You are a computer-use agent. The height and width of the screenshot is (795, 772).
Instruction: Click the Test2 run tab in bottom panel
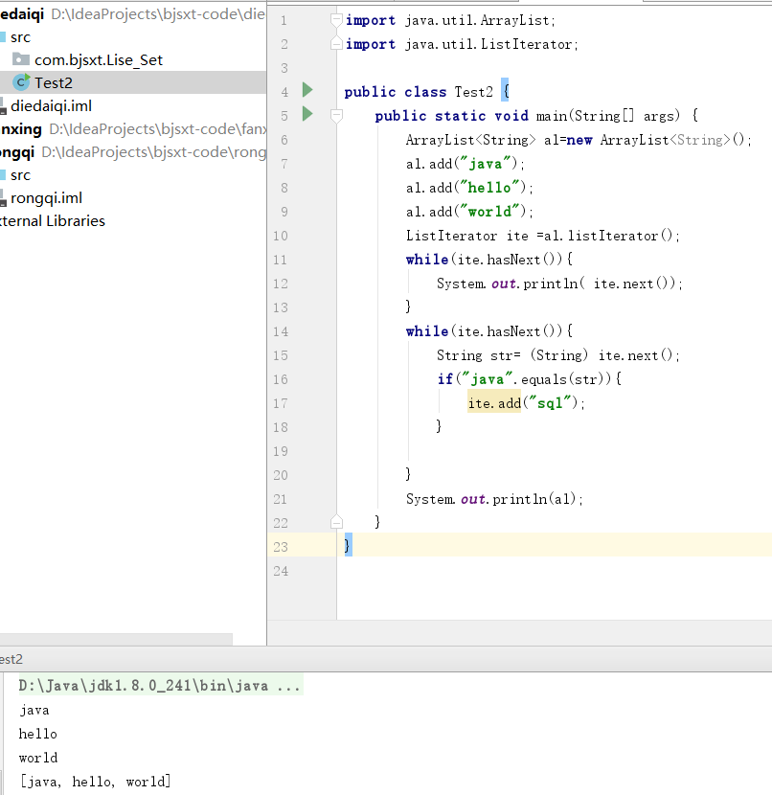[x=11, y=659]
